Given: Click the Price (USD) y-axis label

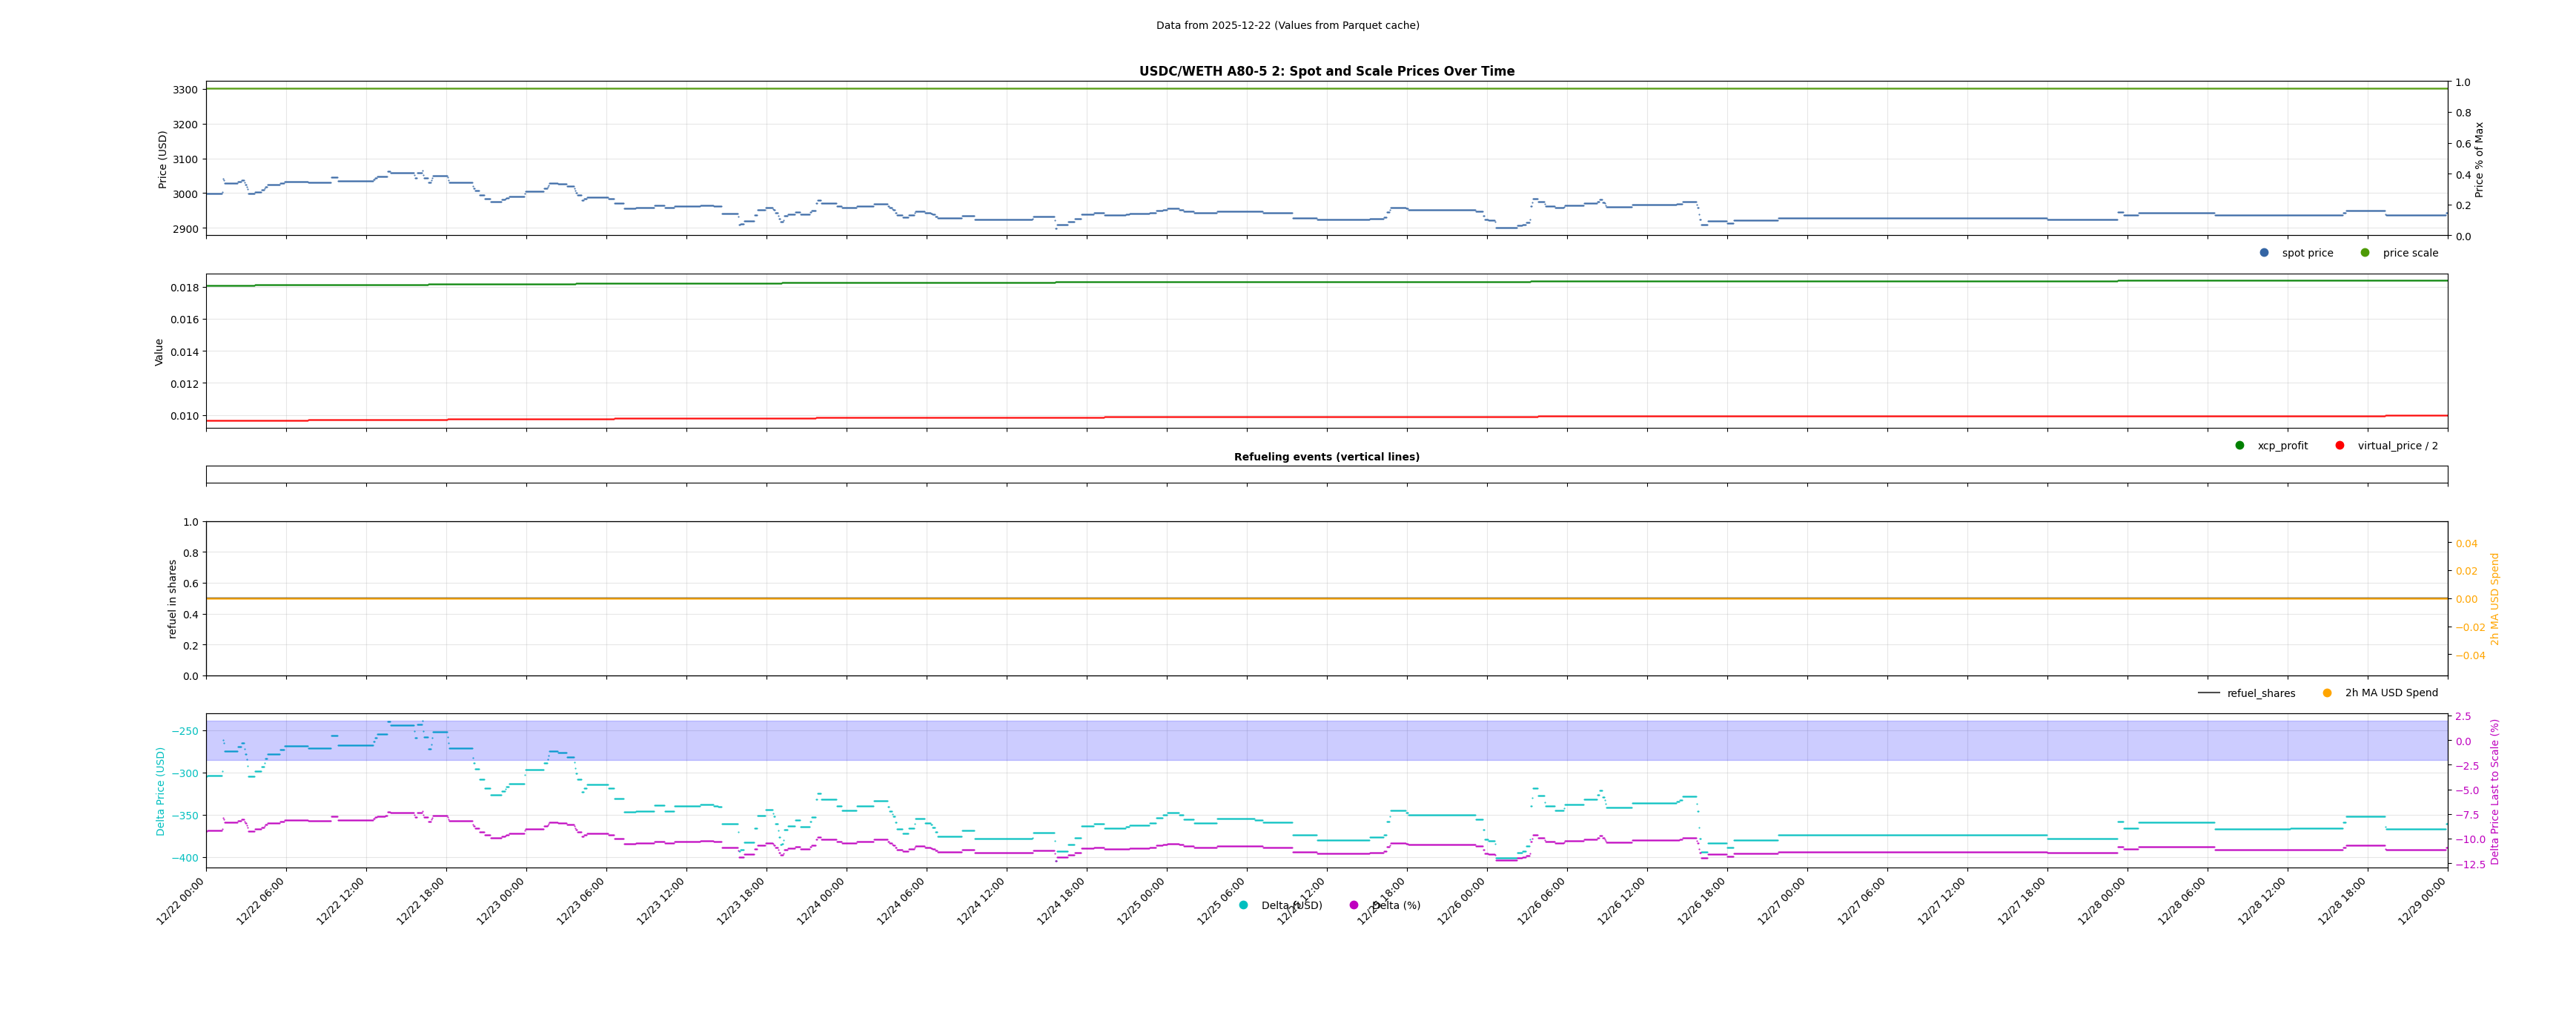Looking at the screenshot, I should click(163, 159).
